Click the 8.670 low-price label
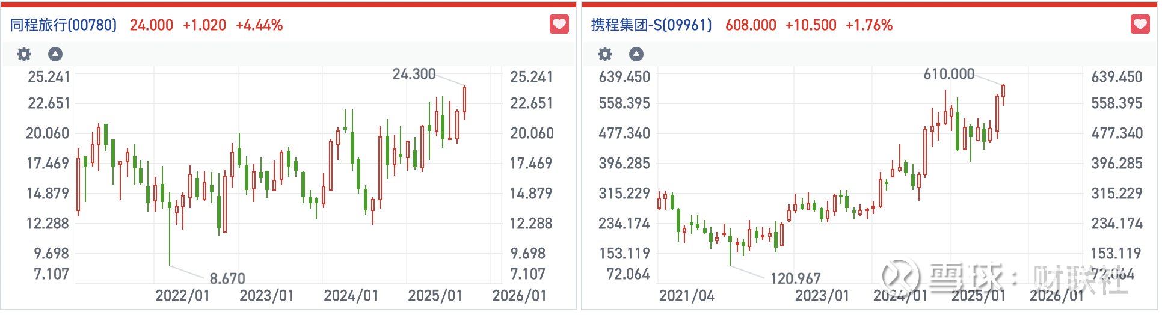 tap(227, 278)
